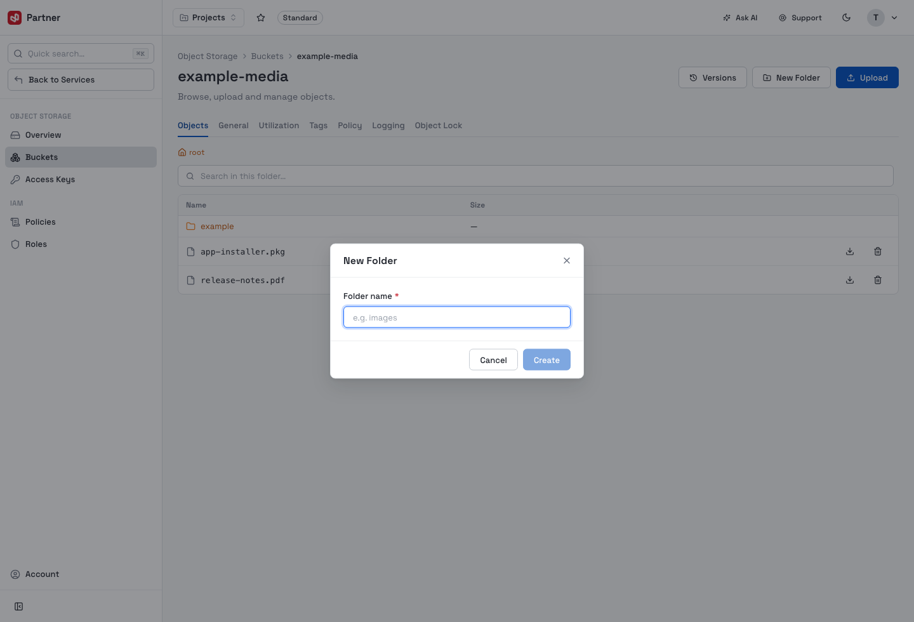Viewport: 914px width, 622px height.
Task: Follow the Buckets breadcrumb link
Action: (x=267, y=56)
